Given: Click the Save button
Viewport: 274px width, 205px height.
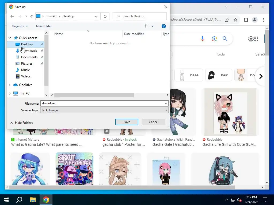Looking at the screenshot, I should 127,122.
